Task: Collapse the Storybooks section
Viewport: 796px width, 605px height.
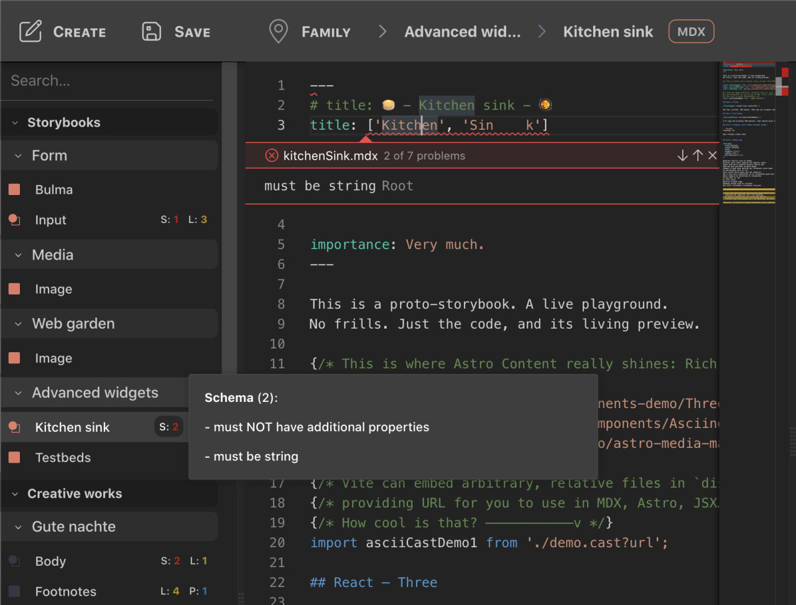Action: click(15, 123)
